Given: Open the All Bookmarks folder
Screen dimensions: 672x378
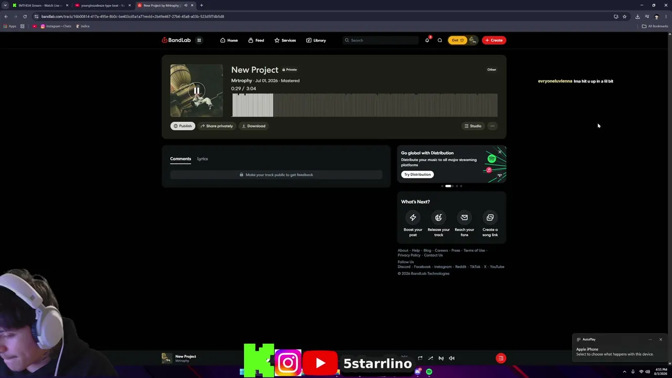Looking at the screenshot, I should 655,26.
